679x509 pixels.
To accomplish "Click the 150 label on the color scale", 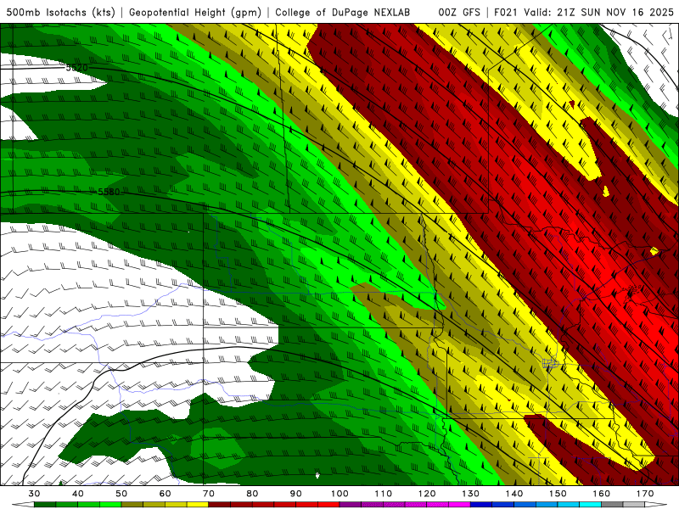I will (558, 494).
